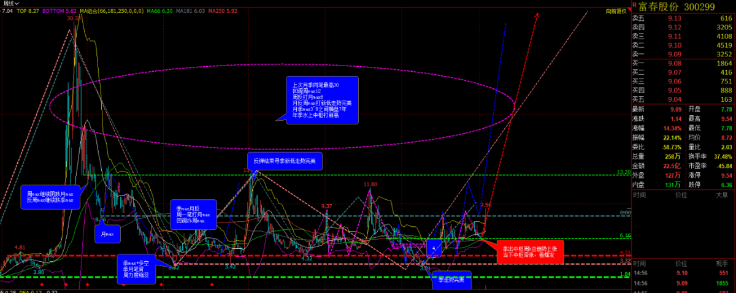Click the blue 月max annotation box
The height and width of the screenshot is (293, 736).
tap(107, 234)
